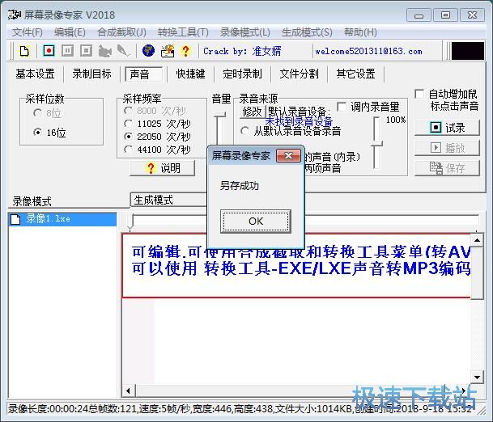493x422 pixels.
Task: Open the 生成模式(S) menu
Action: 307,32
